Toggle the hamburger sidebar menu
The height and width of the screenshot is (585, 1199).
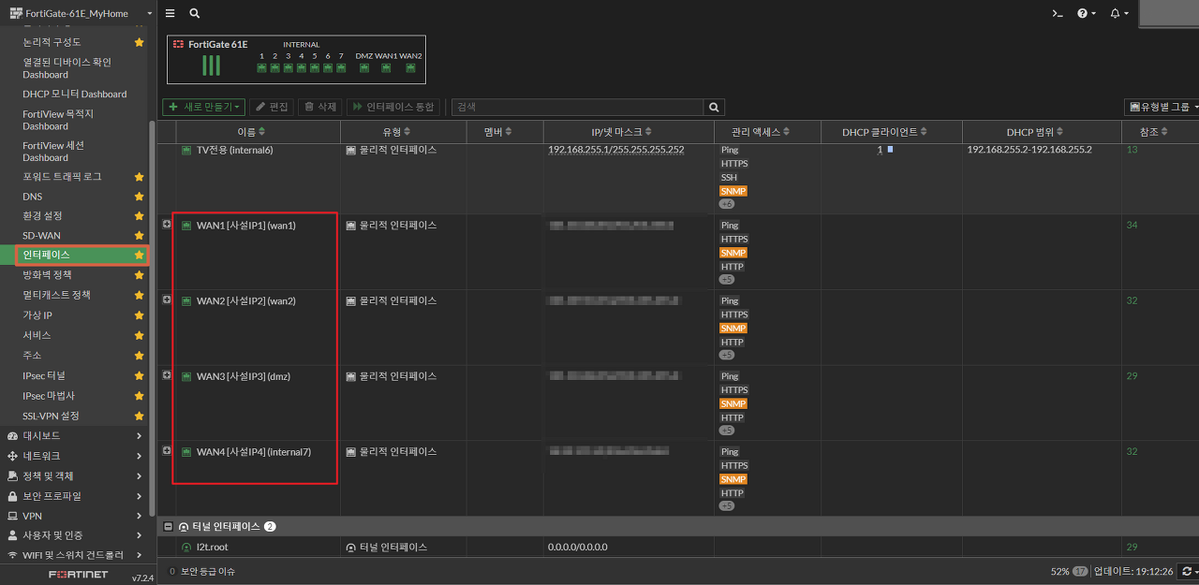point(170,13)
